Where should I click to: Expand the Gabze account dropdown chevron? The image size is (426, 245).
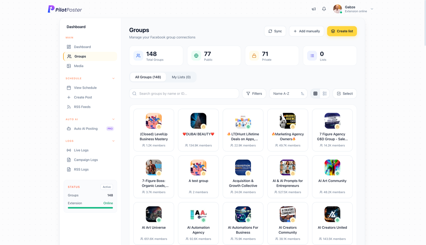click(372, 9)
